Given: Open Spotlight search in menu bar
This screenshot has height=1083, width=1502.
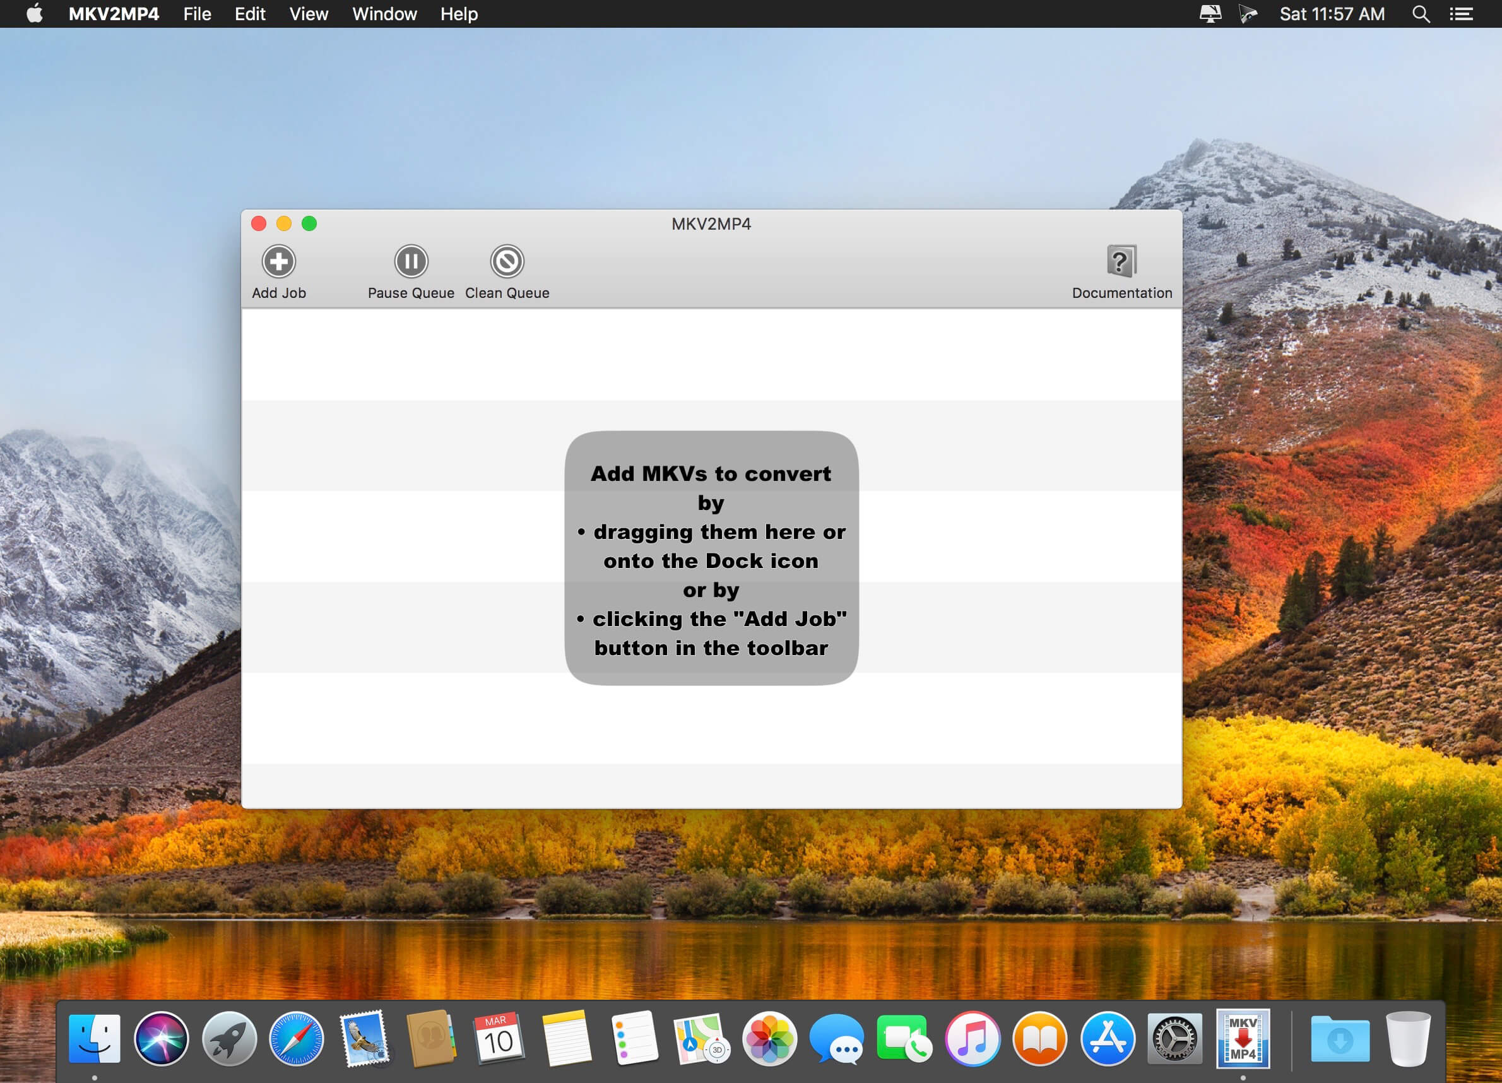Looking at the screenshot, I should click(1420, 14).
